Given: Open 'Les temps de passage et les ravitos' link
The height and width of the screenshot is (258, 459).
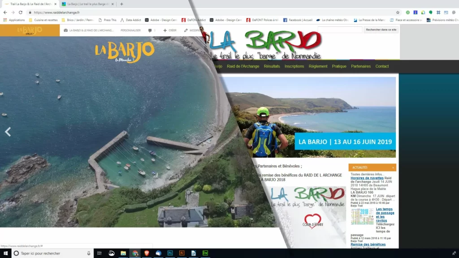Looking at the screenshot, I should pyautogui.click(x=385, y=215).
